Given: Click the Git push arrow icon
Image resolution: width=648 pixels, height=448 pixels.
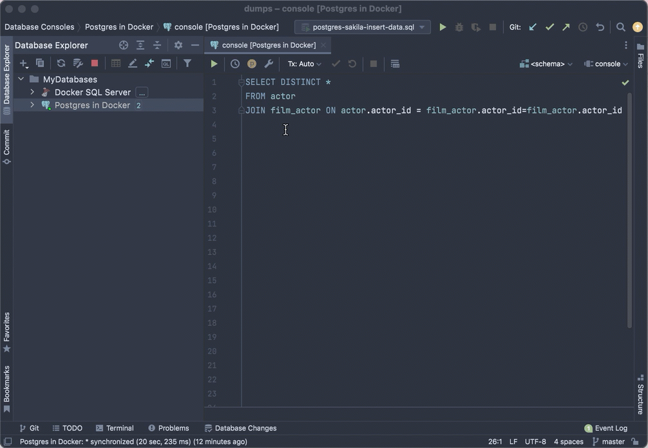Looking at the screenshot, I should tap(566, 27).
